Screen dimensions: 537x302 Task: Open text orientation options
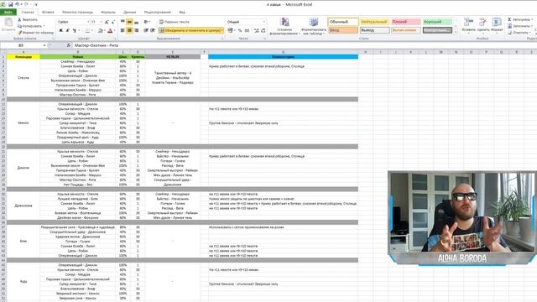pos(147,22)
